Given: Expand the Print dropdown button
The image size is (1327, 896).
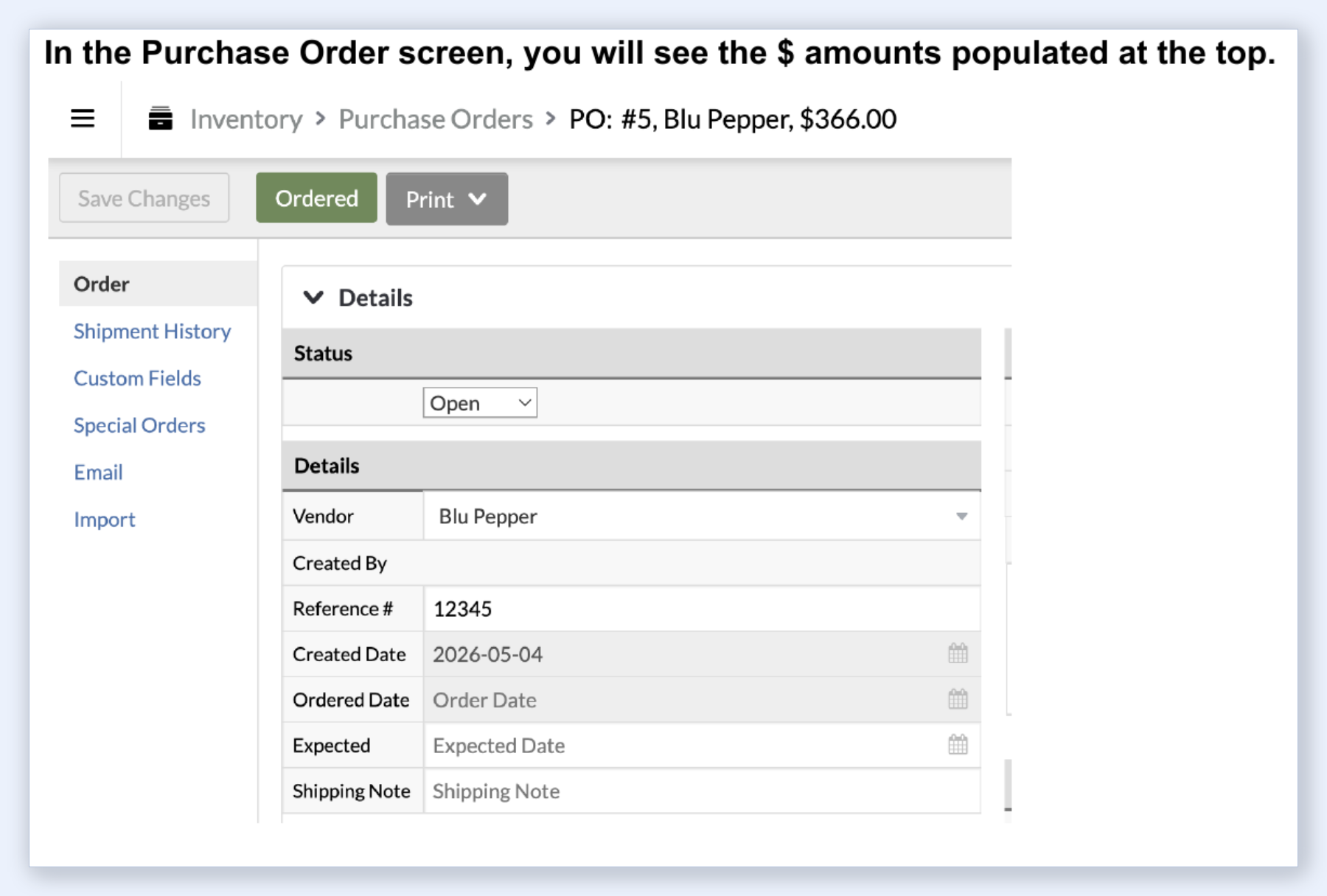Looking at the screenshot, I should [x=447, y=199].
